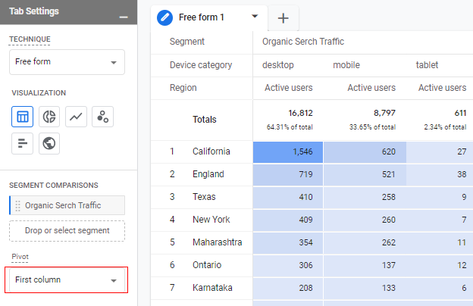Viewport: 473px width, 306px height.
Task: Click the pencil edit icon on Free form 1
Action: pos(164,17)
